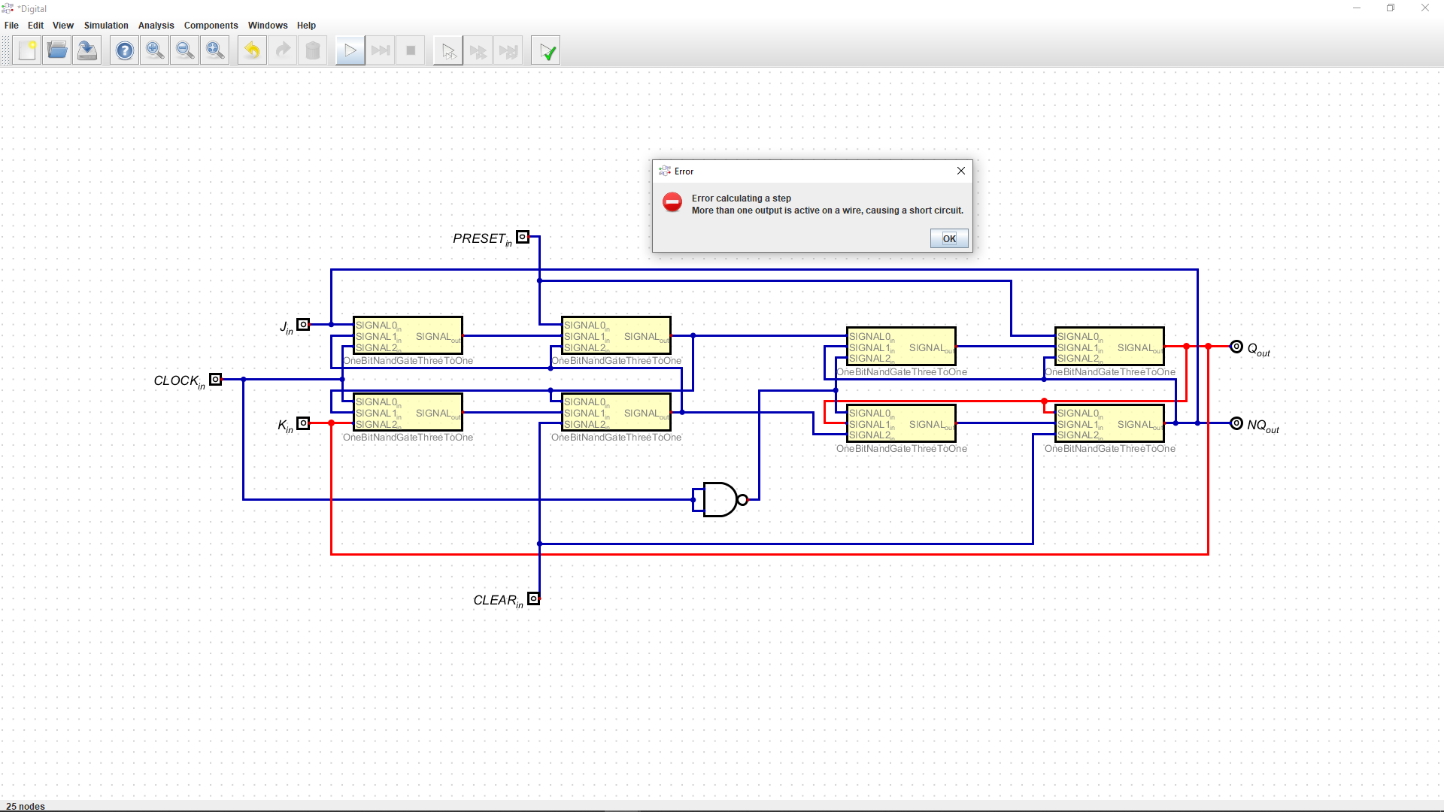Screen dimensions: 1444x812
Task: Create a new circuit file
Action: [27, 50]
